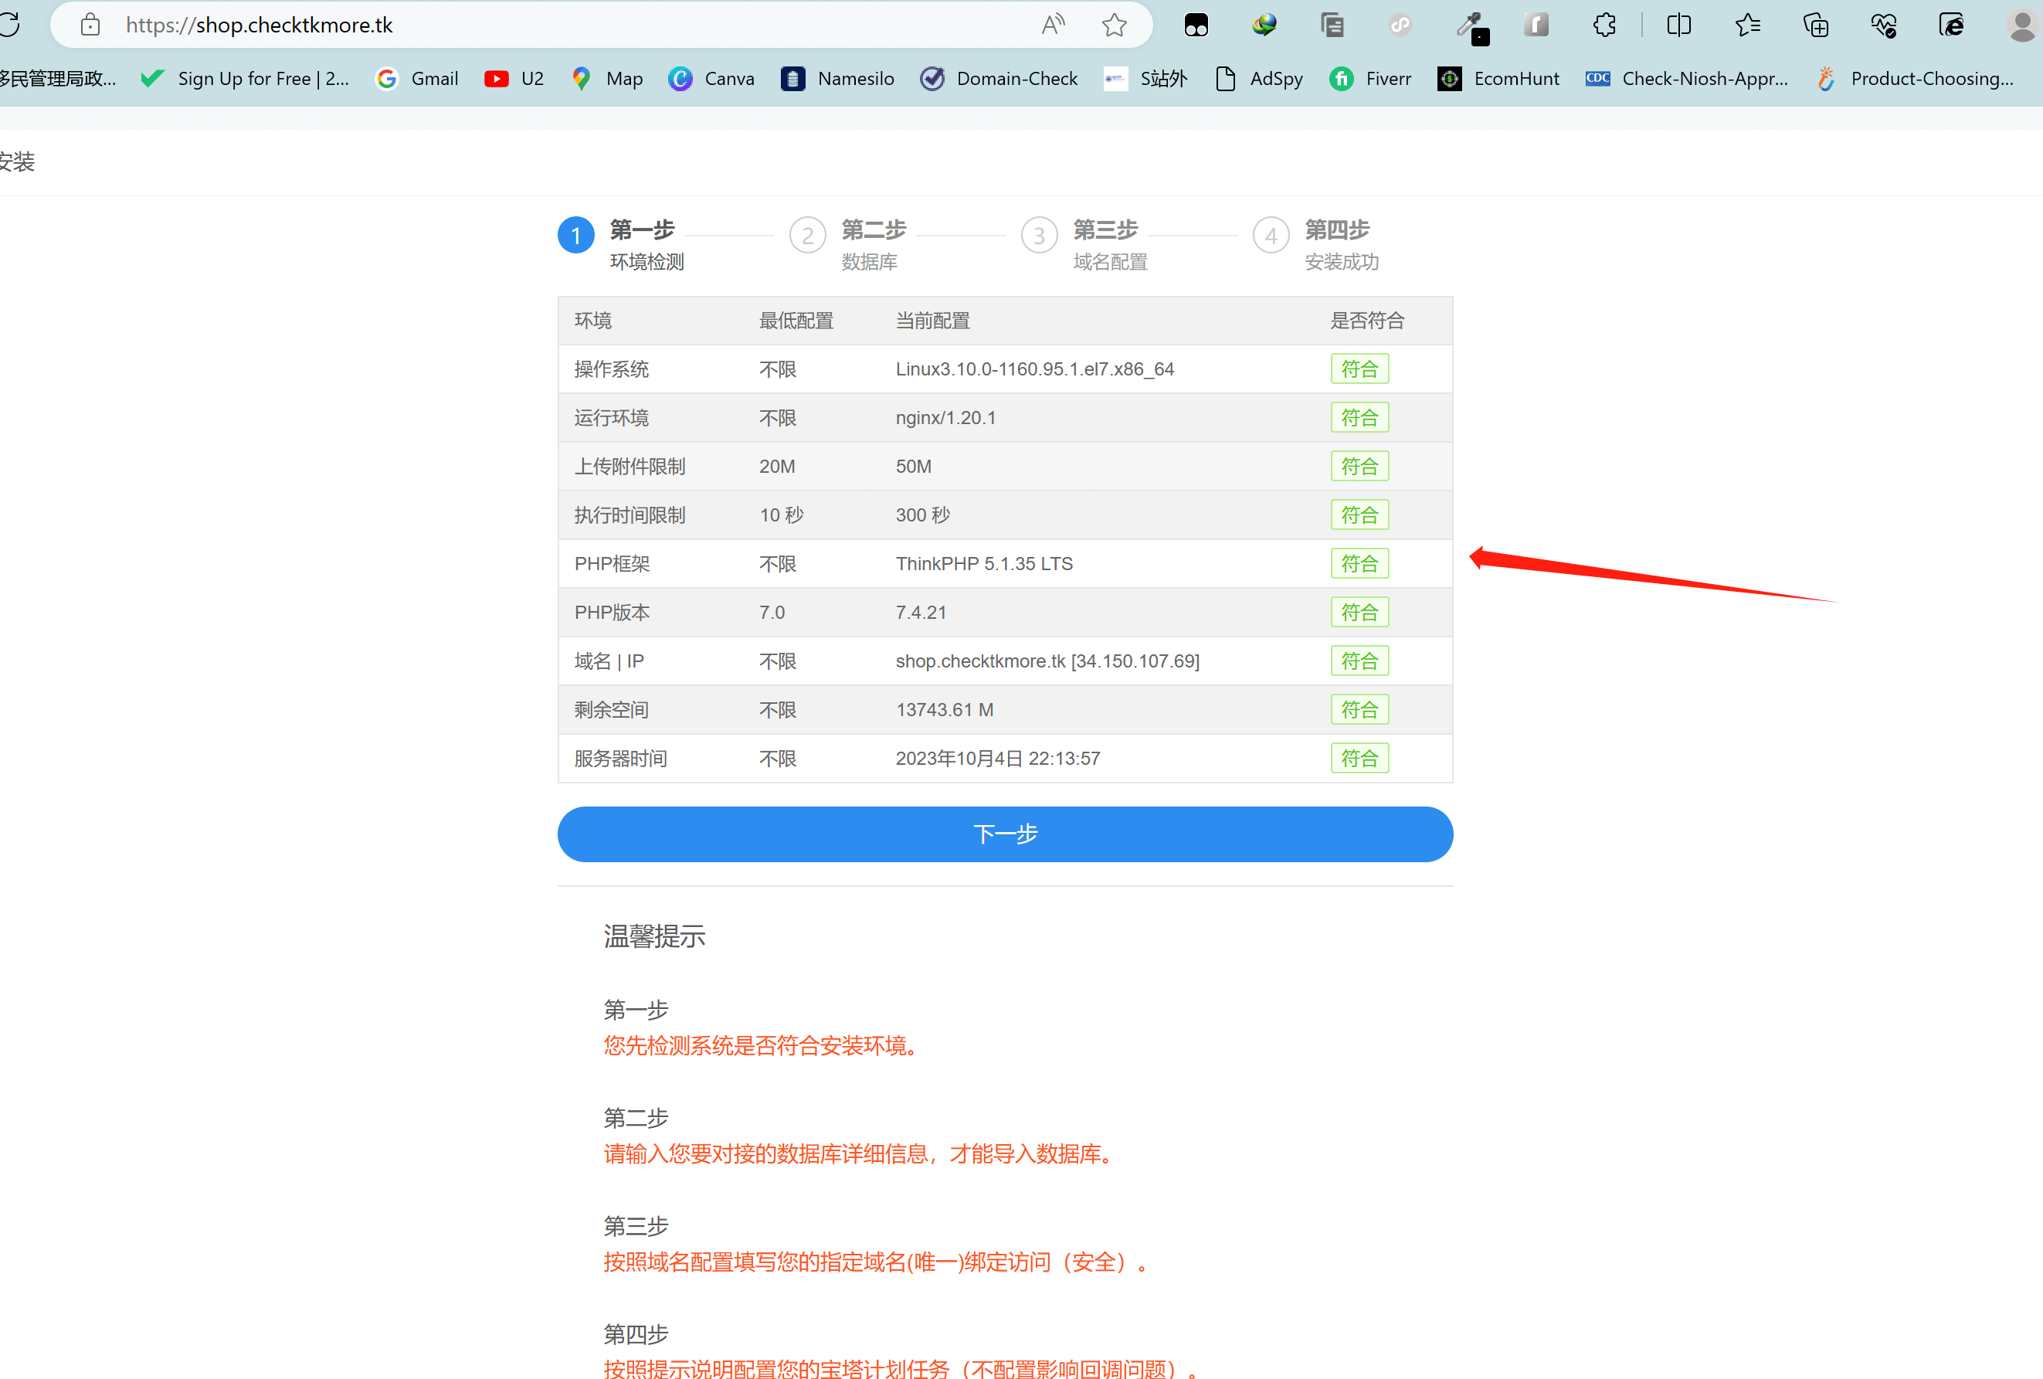Select step 4 第四步 安装成功
Image resolution: width=2043 pixels, height=1379 pixels.
click(x=1316, y=244)
